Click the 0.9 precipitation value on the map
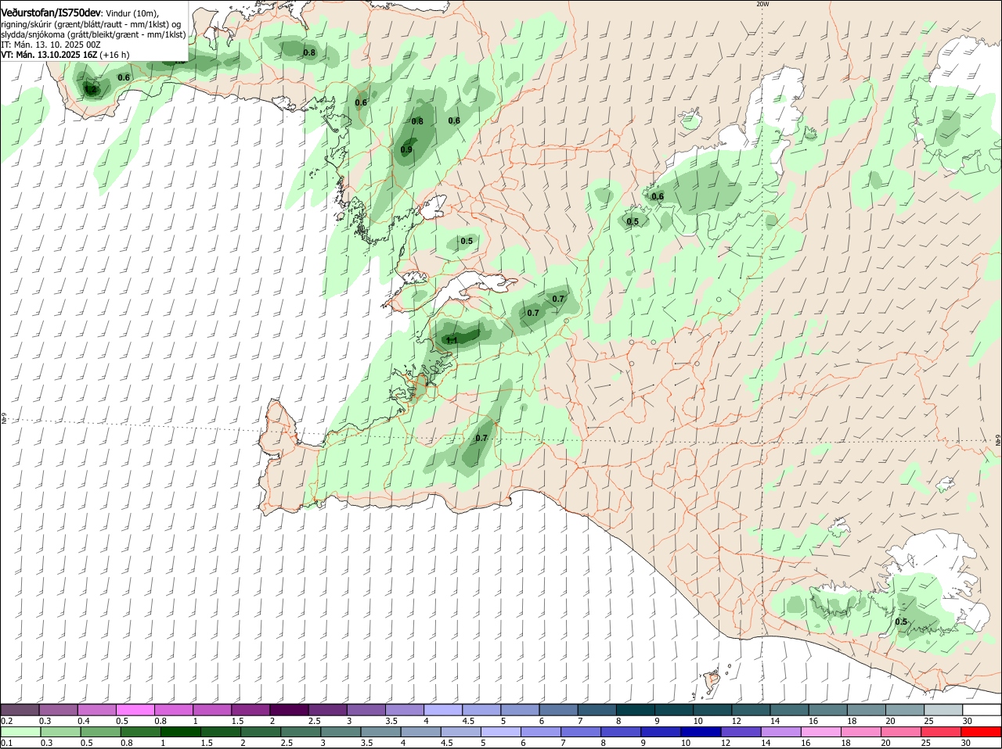The image size is (1002, 749). coord(406,149)
